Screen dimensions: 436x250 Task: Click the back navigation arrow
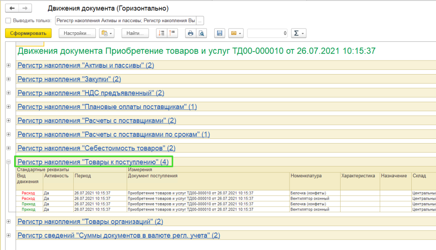point(12,9)
